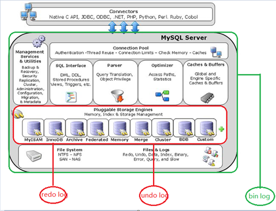
Task: Click the Memory, Index & Storage Management subtitle
Action: pos(124,115)
